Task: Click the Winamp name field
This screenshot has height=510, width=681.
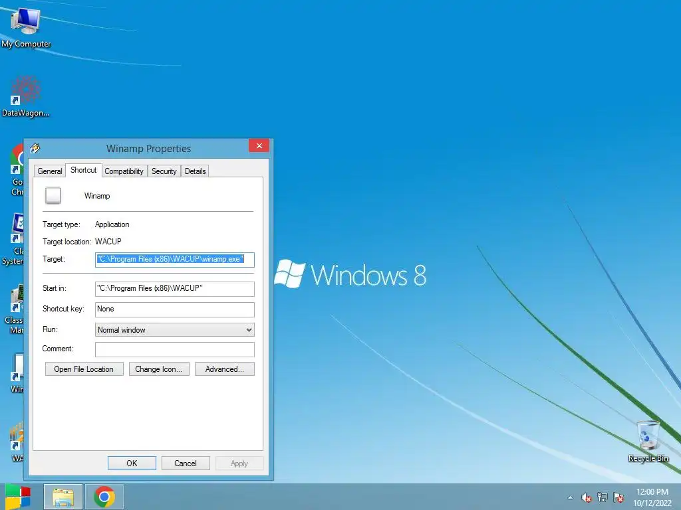Action: click(97, 196)
